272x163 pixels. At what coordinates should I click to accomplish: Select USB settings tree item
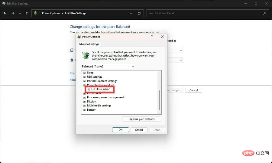pos(95,77)
